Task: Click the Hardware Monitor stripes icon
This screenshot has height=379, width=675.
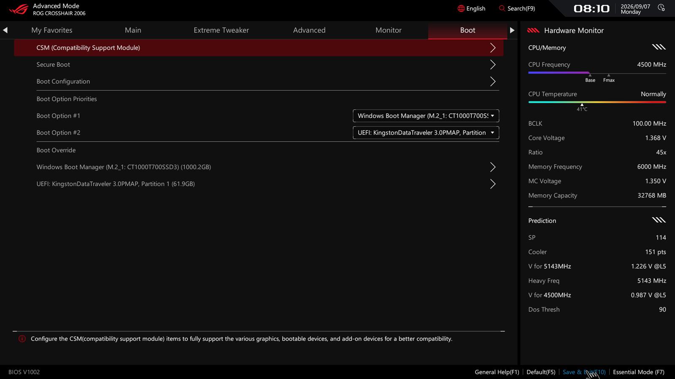Action: point(533,30)
